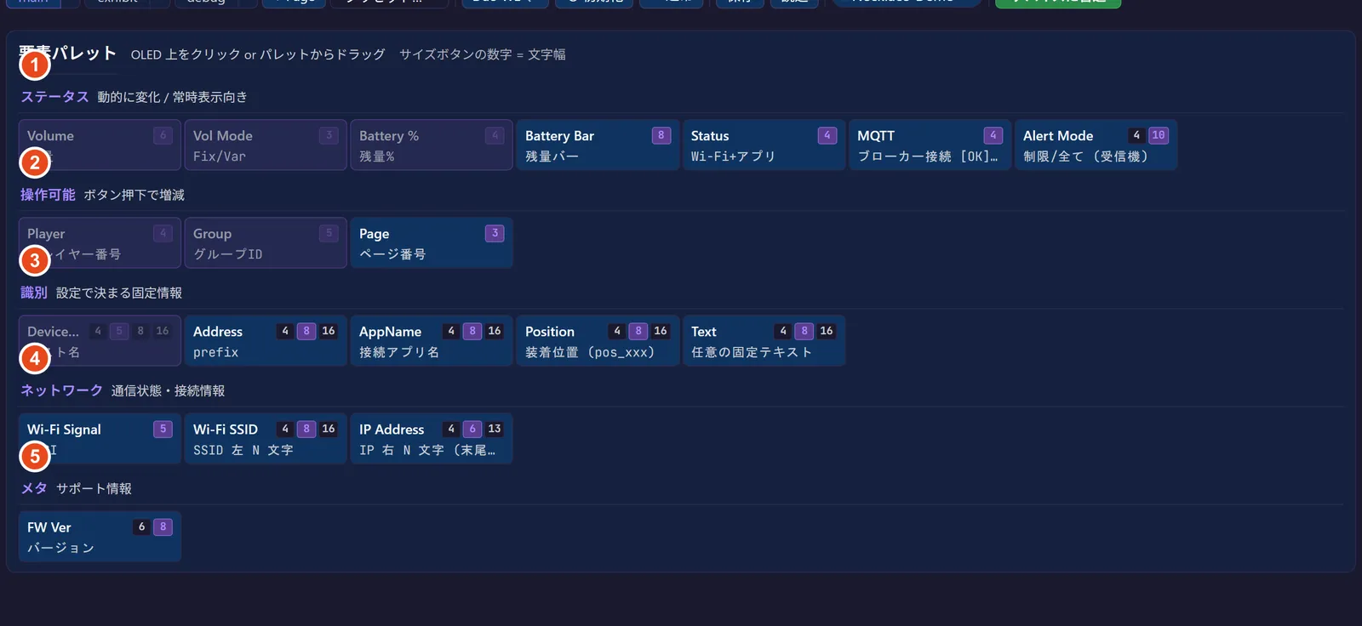Select the Address prefix card

(x=266, y=340)
